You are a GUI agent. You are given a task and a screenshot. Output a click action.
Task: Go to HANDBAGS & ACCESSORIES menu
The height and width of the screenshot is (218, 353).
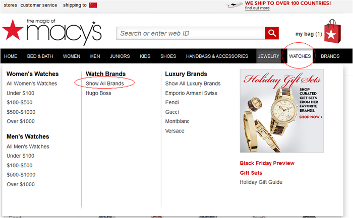(x=217, y=56)
